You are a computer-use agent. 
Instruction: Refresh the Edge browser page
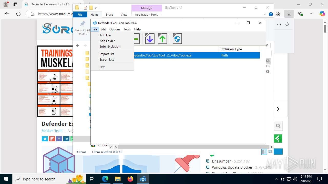click(x=18, y=14)
